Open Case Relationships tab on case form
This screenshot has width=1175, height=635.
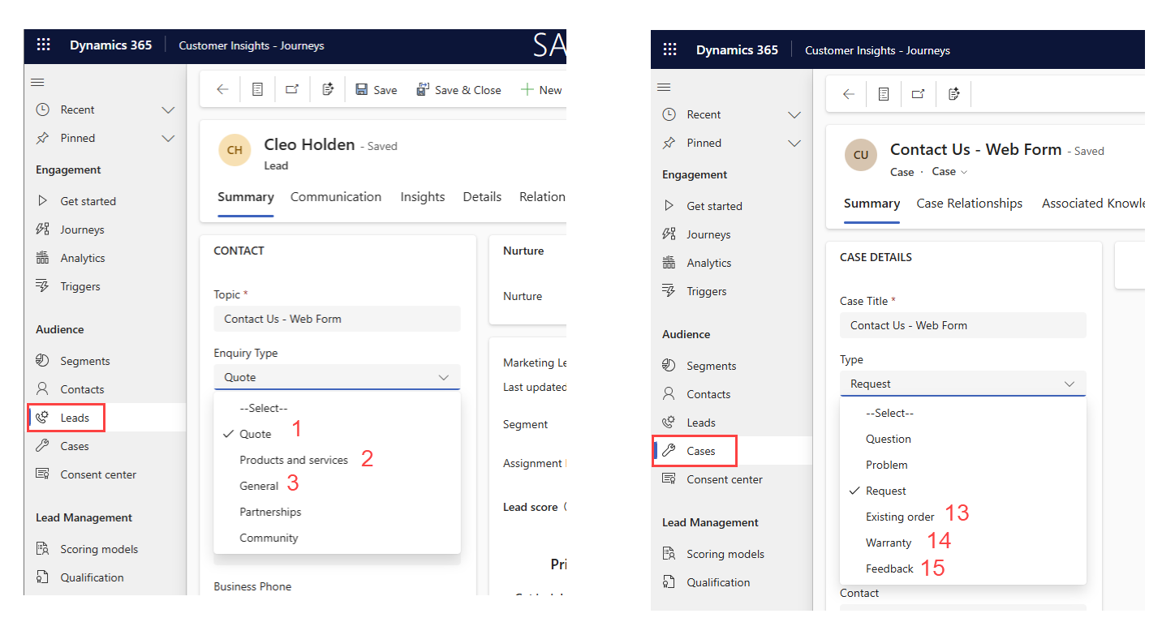[970, 204]
